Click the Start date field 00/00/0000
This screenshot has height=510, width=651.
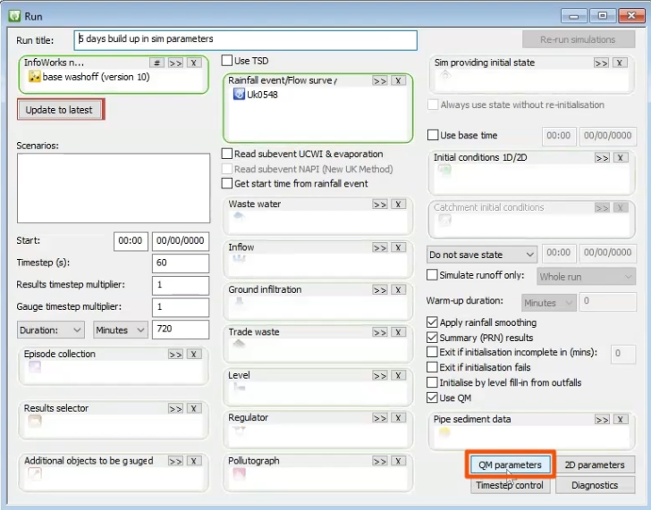[x=181, y=241]
